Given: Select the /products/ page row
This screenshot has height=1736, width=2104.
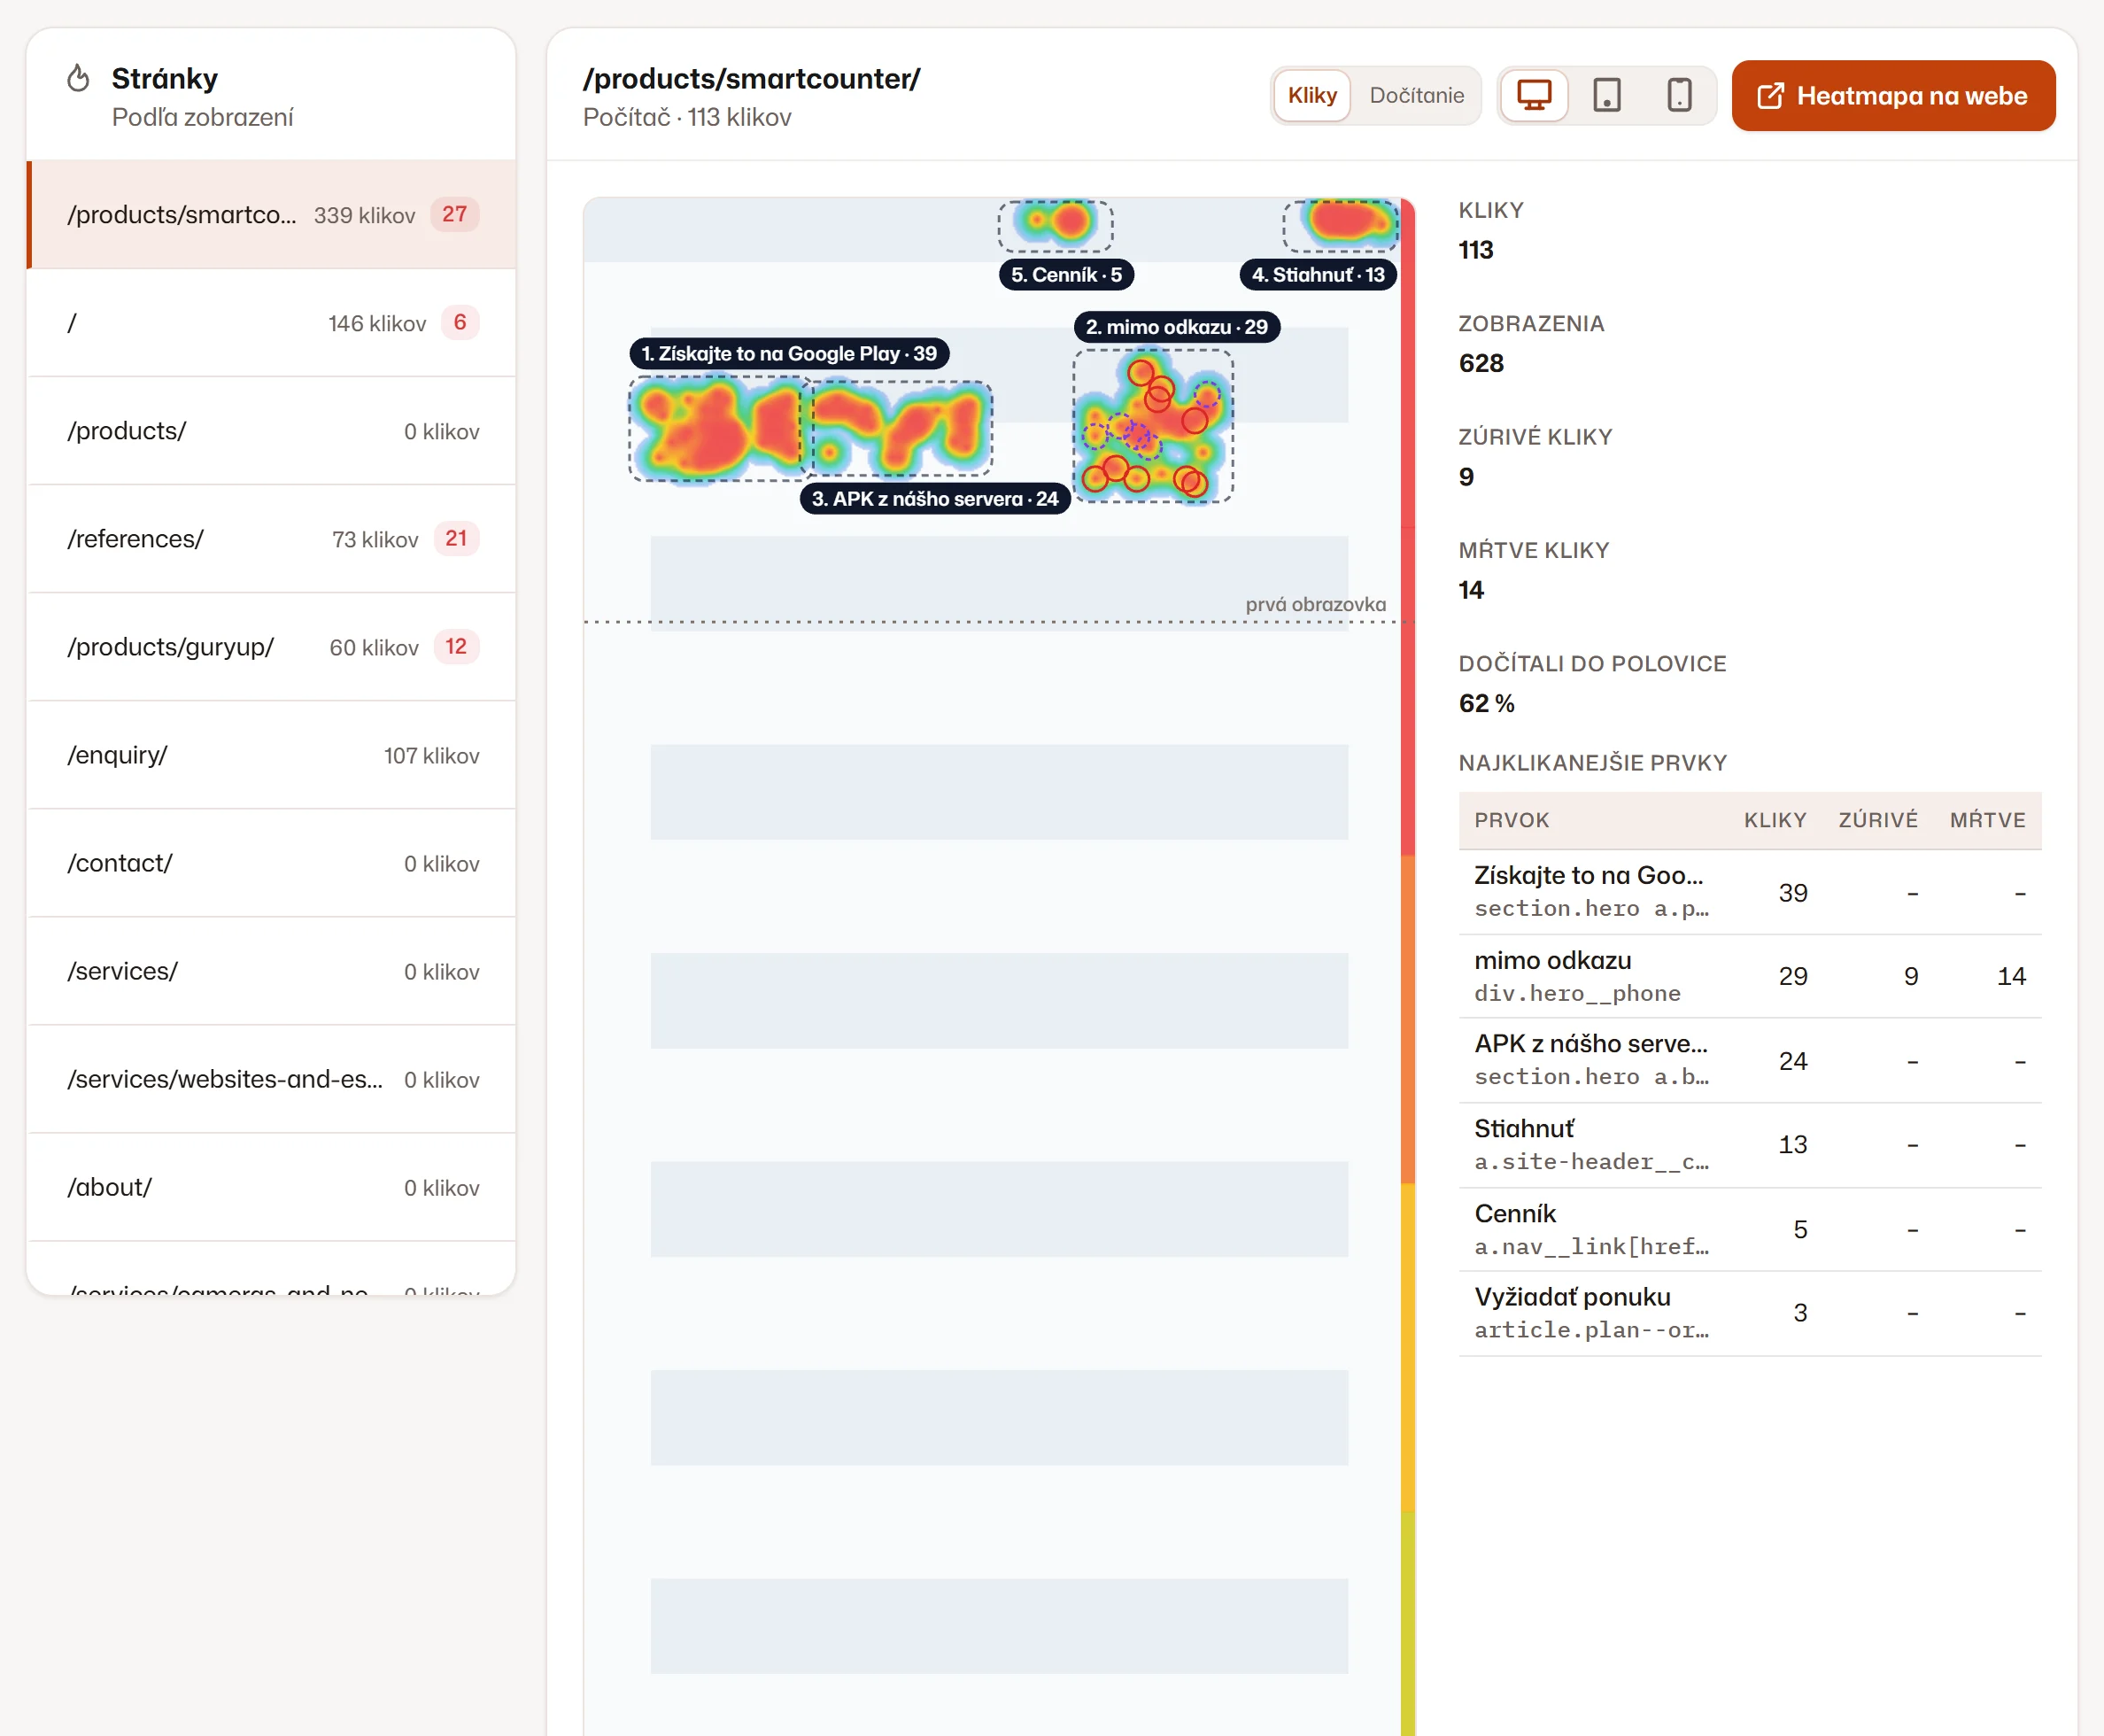Looking at the screenshot, I should click(272, 431).
